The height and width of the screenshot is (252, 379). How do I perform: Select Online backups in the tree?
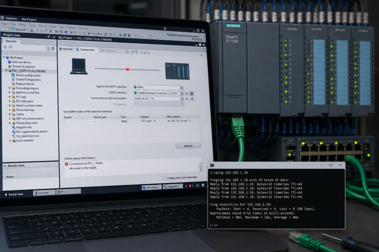(x=26, y=110)
